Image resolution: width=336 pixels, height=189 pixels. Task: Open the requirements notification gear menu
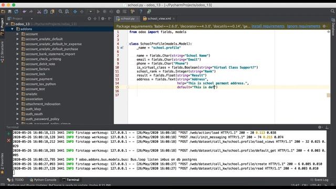324,26
